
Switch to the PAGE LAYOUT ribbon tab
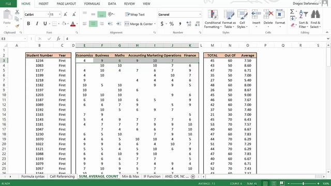coord(66,4)
